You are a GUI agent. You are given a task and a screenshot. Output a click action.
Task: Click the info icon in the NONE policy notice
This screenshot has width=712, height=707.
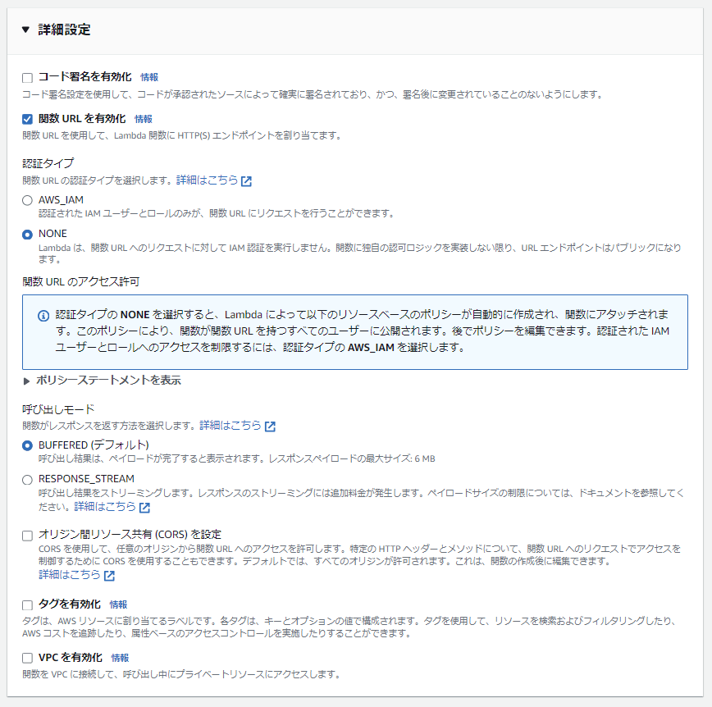pyautogui.click(x=43, y=316)
